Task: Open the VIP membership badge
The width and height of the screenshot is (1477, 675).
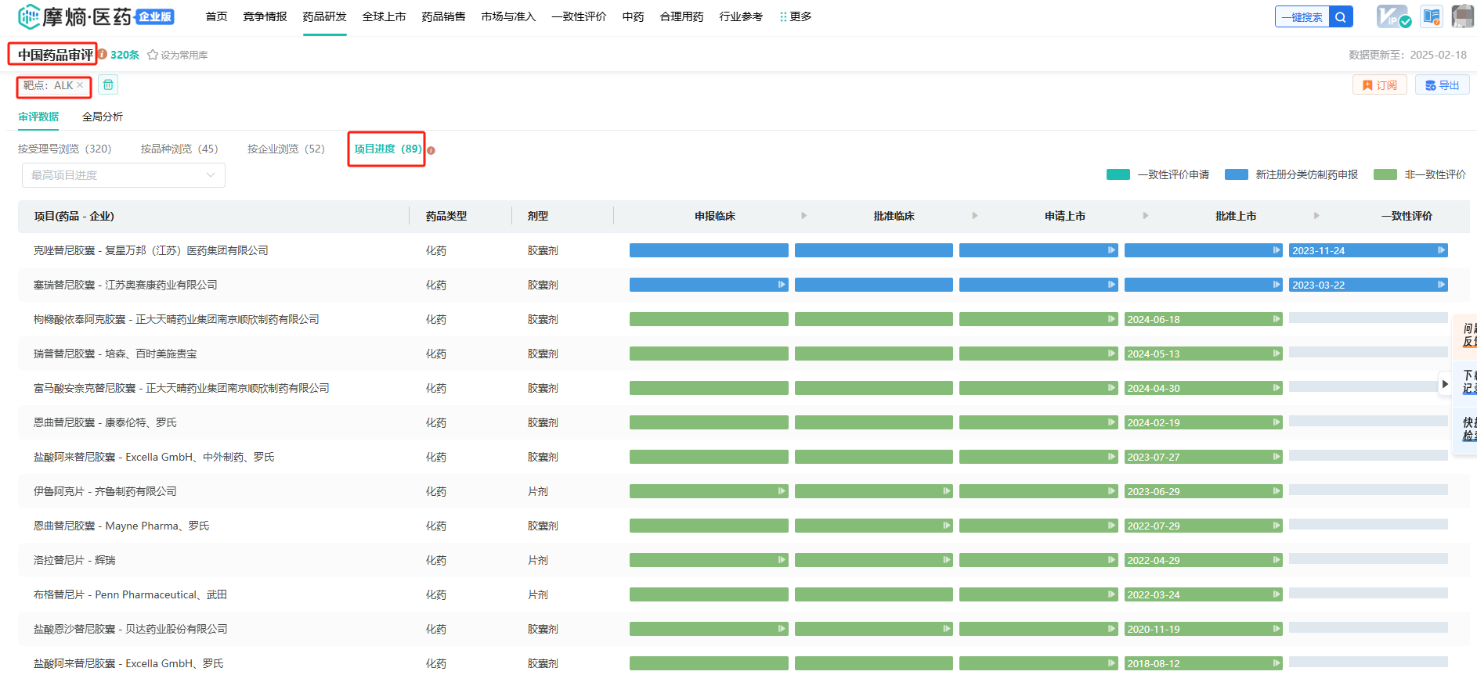Action: [x=1393, y=16]
